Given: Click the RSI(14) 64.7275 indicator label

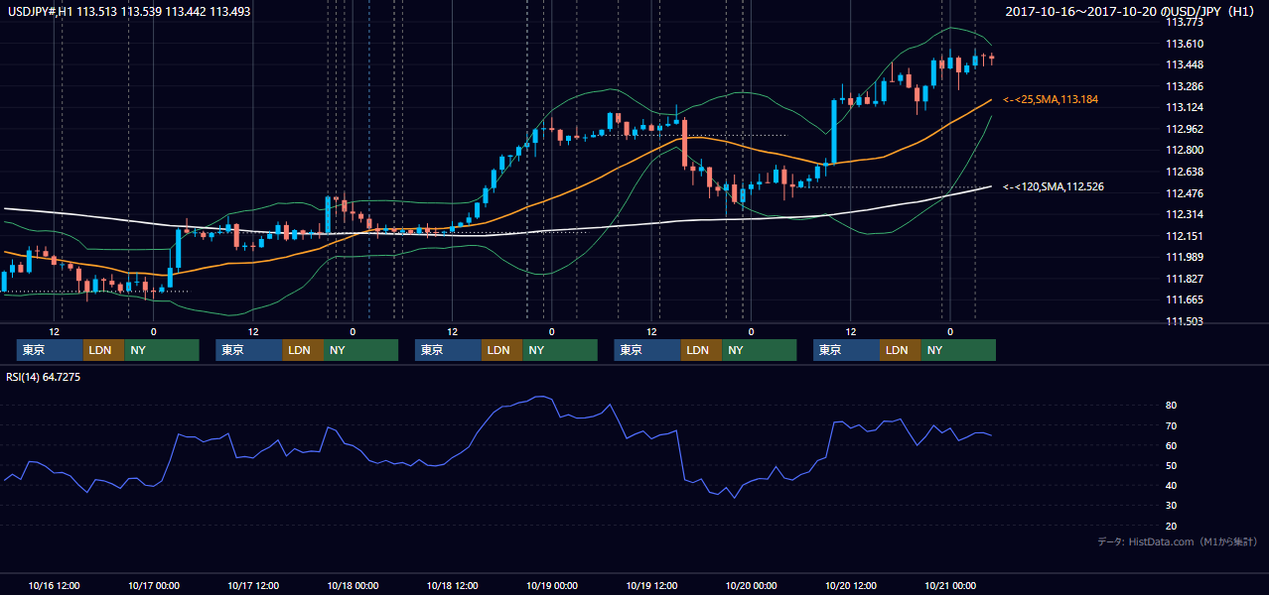Looking at the screenshot, I should [x=43, y=377].
